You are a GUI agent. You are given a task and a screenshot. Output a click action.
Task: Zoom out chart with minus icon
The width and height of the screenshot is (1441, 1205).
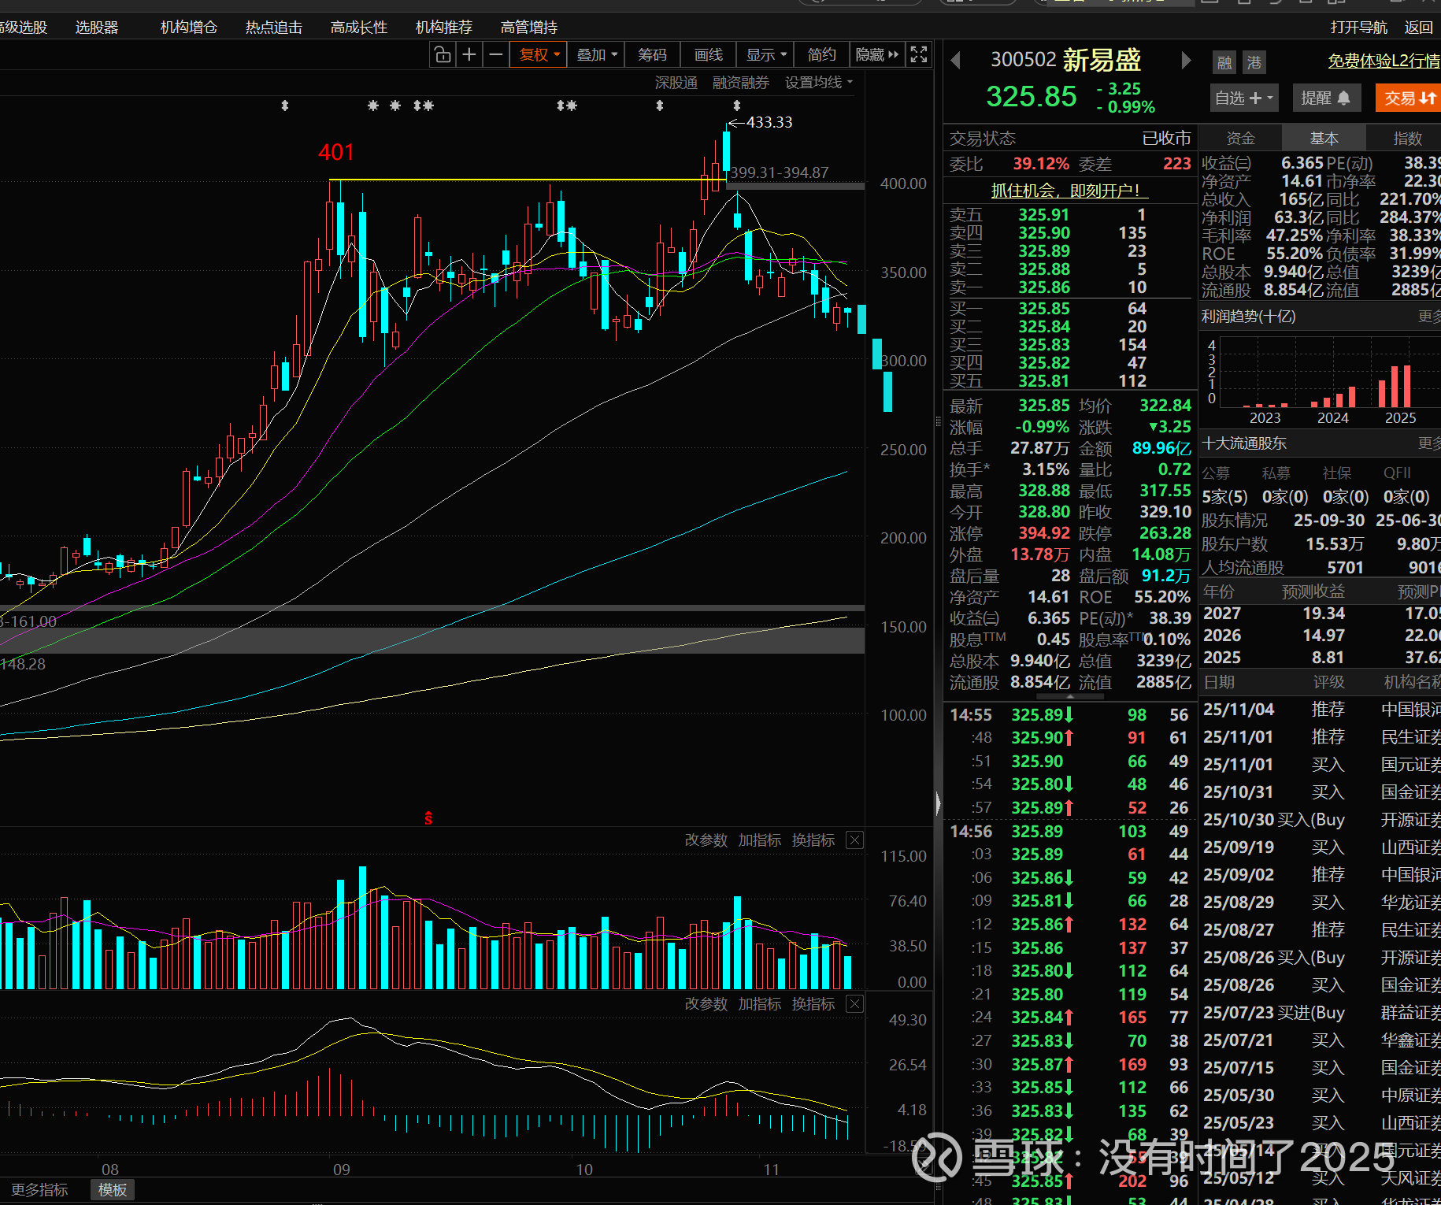tap(495, 54)
